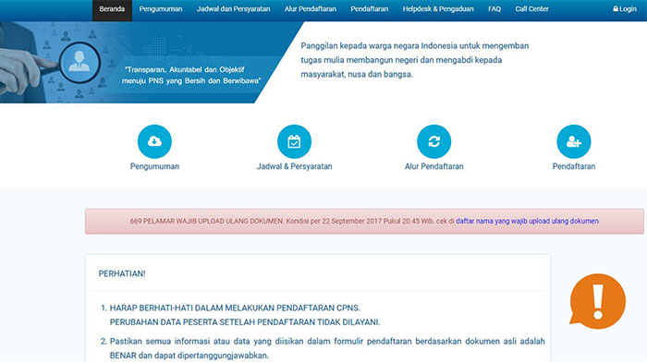The height and width of the screenshot is (363, 647).
Task: Click the 'Transparan, Akuntabel dan Objektif' slogan text
Action: point(191,75)
